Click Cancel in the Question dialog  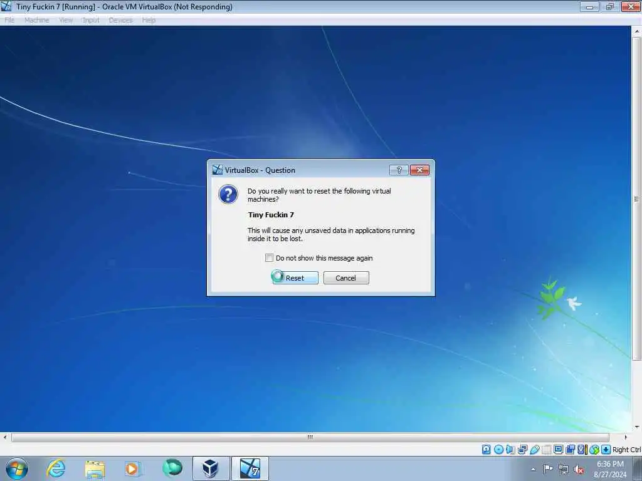(x=346, y=277)
